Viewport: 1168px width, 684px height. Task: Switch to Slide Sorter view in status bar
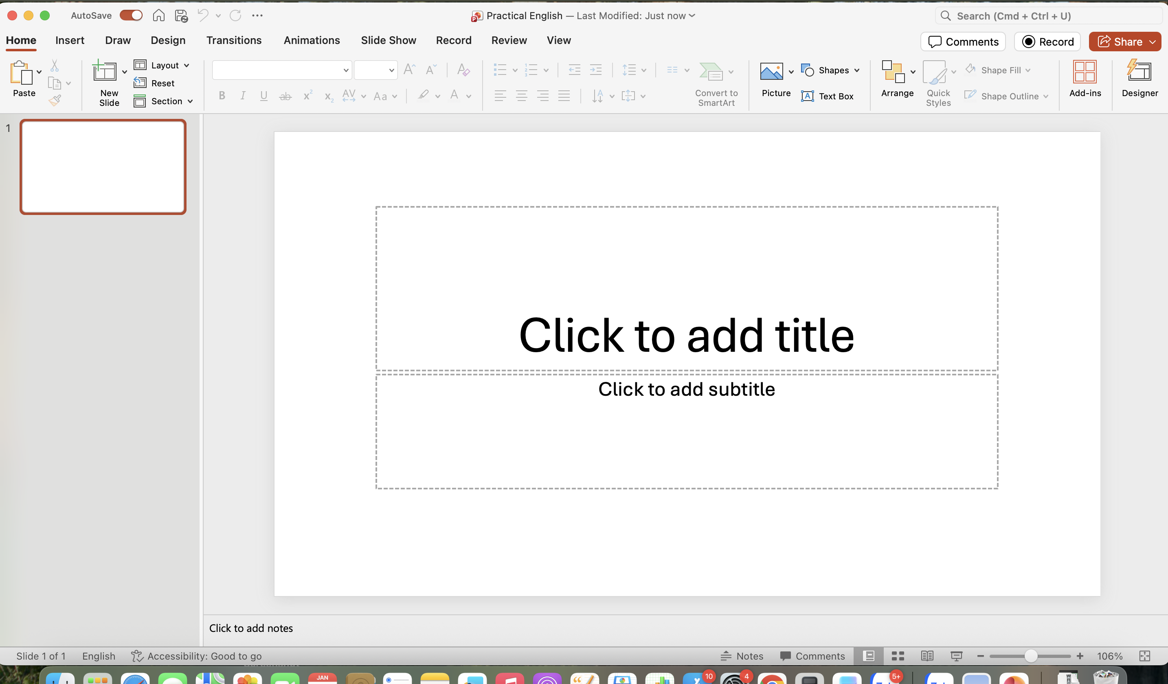point(898,656)
